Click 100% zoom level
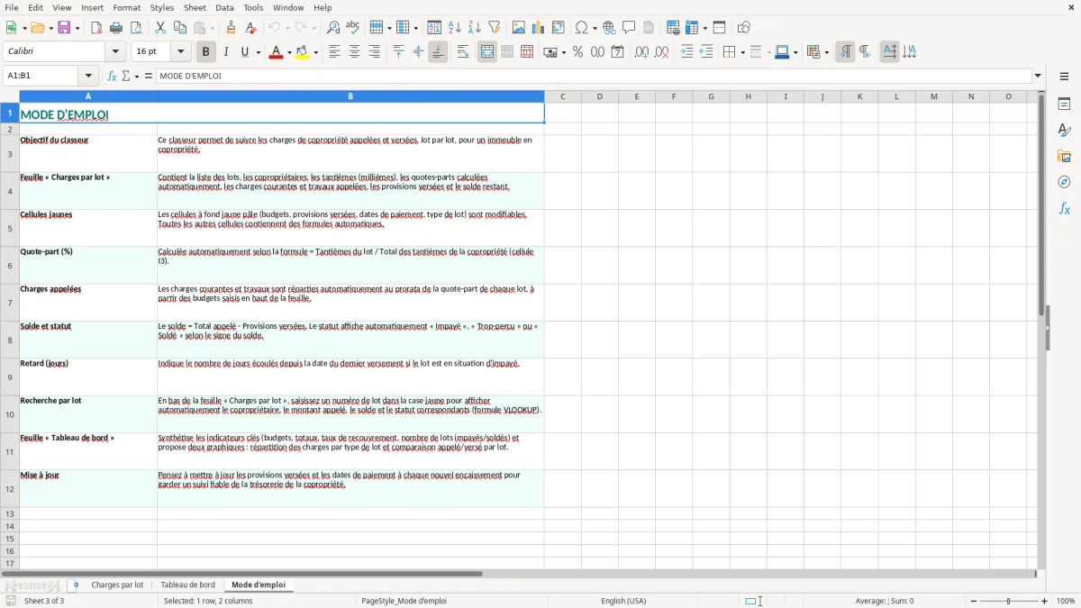 1066,601
